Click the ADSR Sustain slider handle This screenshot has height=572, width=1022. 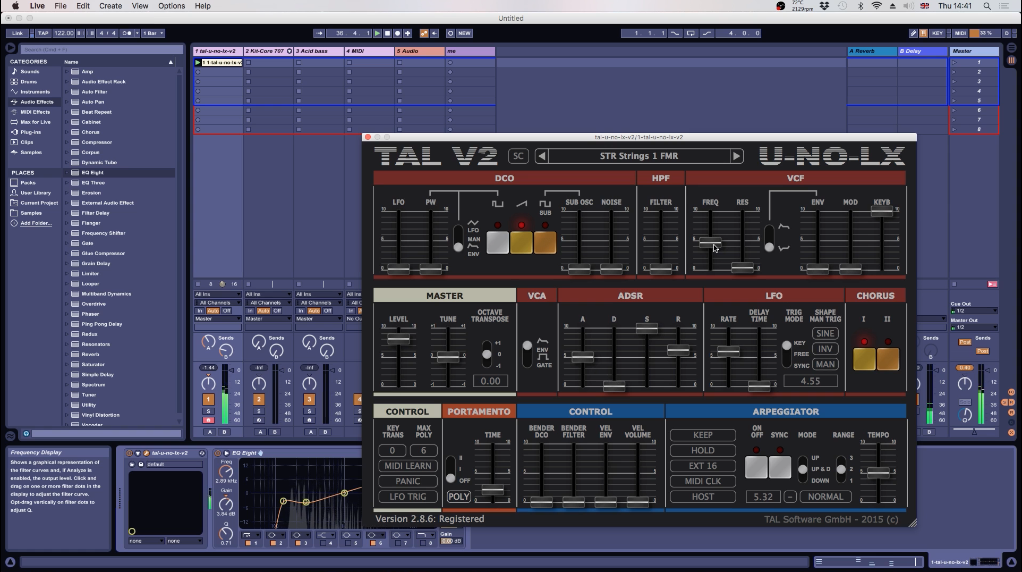646,329
